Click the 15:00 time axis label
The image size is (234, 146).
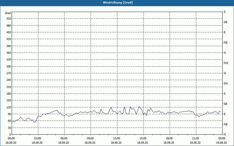(x=143, y=138)
